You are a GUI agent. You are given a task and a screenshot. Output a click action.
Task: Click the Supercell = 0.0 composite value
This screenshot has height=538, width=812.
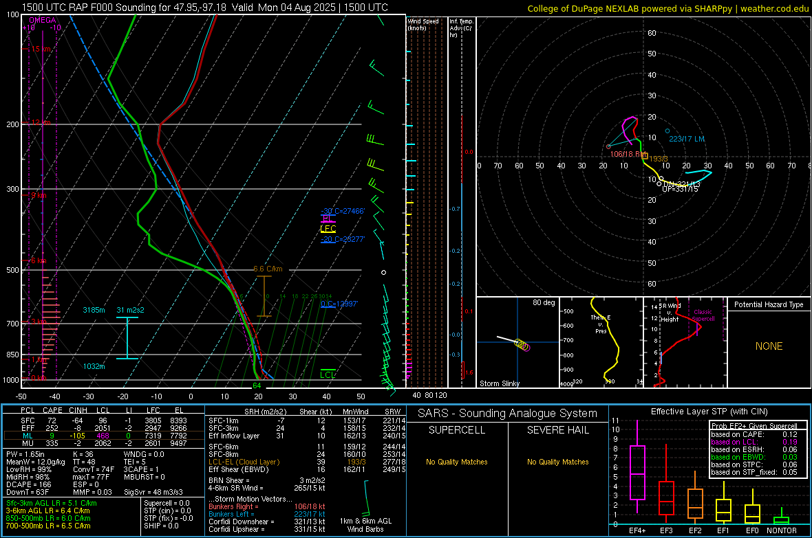point(167,503)
